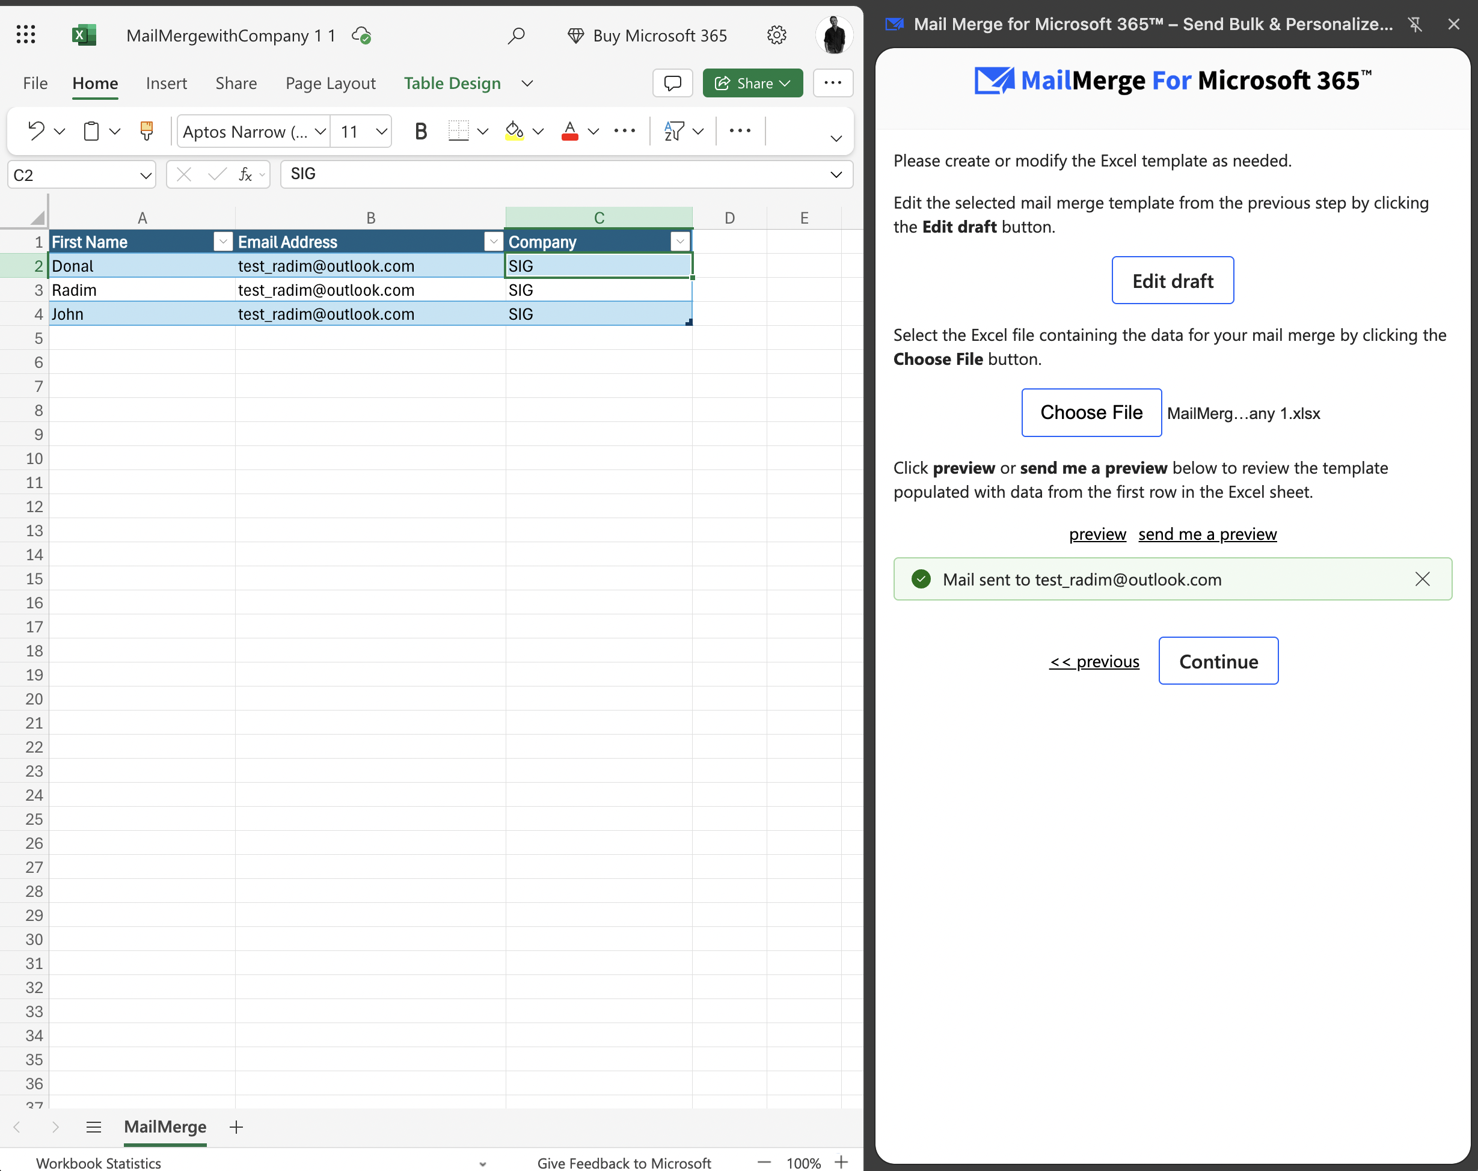Open the File menu
This screenshot has height=1171, width=1478.
point(35,83)
